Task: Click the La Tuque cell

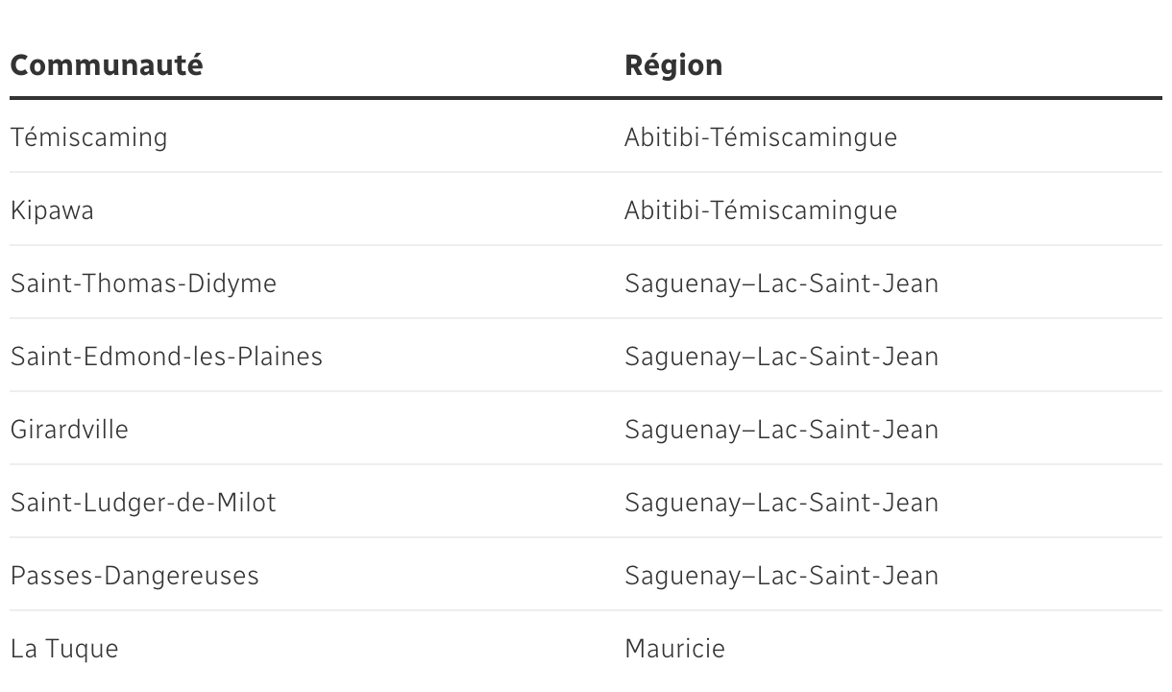Action: coord(64,649)
